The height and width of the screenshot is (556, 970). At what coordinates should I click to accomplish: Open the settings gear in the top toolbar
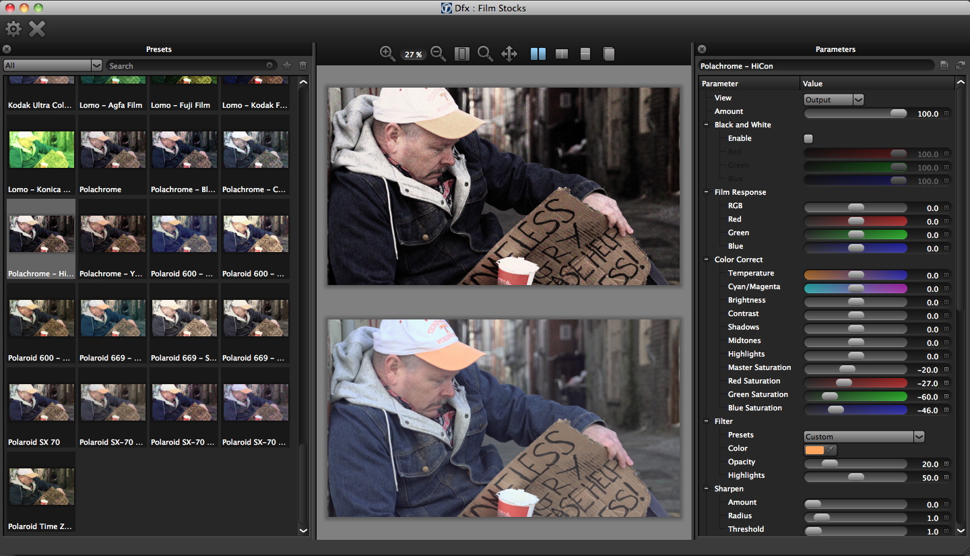click(x=12, y=29)
